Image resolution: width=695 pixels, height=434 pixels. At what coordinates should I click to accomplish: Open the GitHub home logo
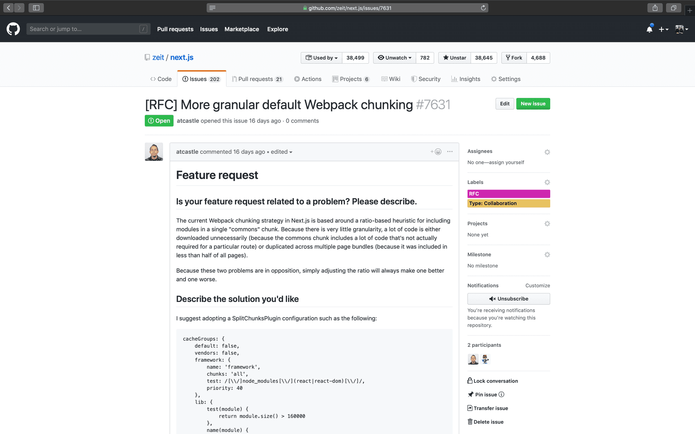pos(13,29)
